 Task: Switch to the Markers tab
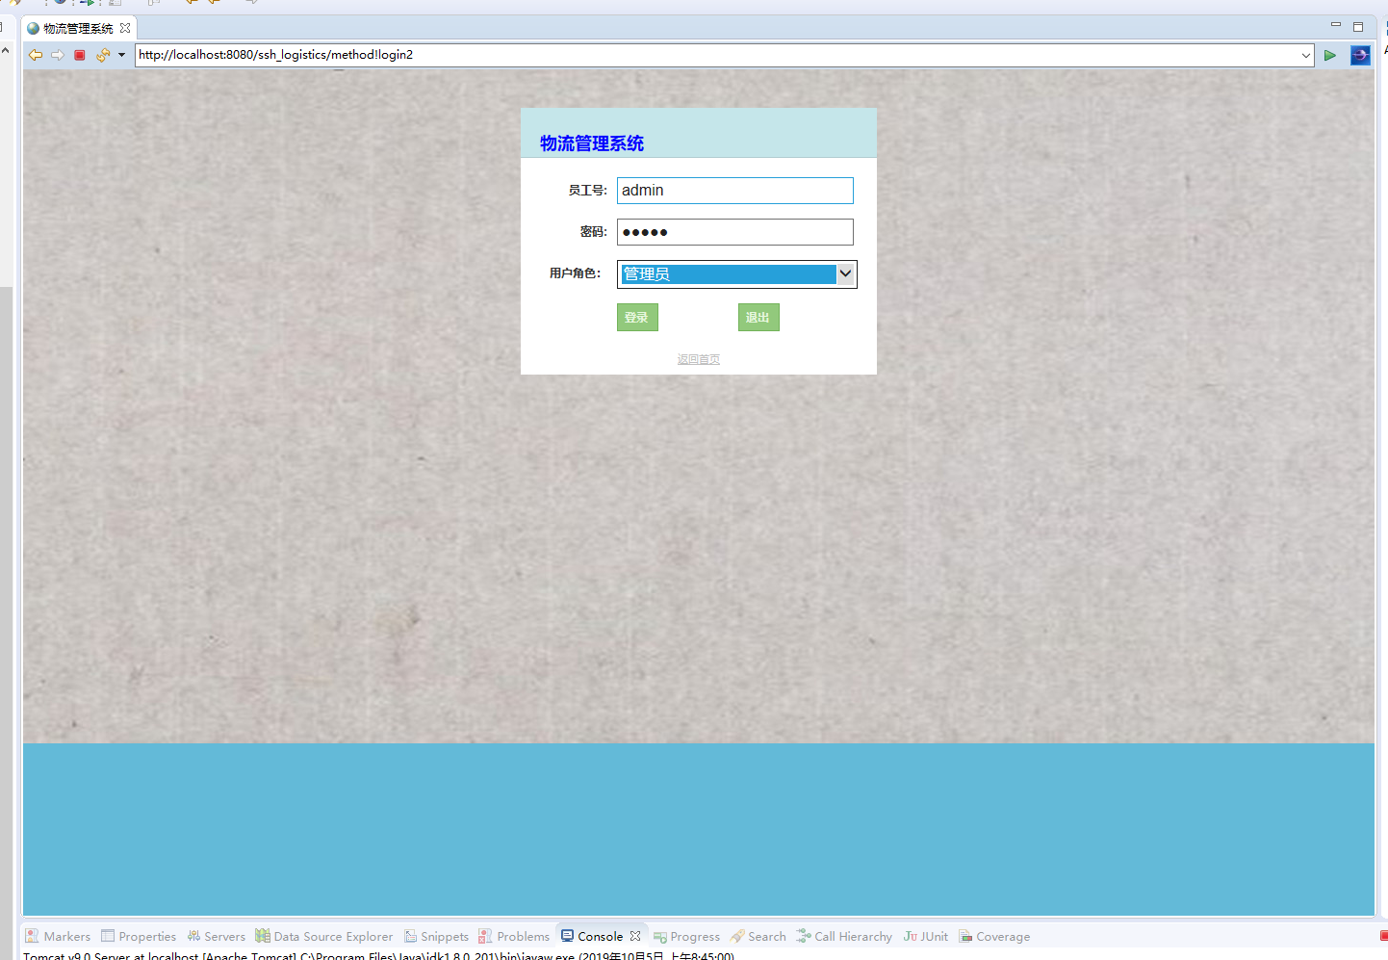(58, 936)
